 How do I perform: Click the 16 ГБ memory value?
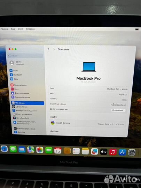tap(124, 100)
